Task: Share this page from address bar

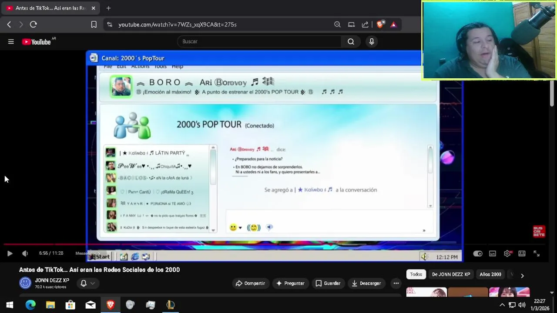Action: (365, 24)
